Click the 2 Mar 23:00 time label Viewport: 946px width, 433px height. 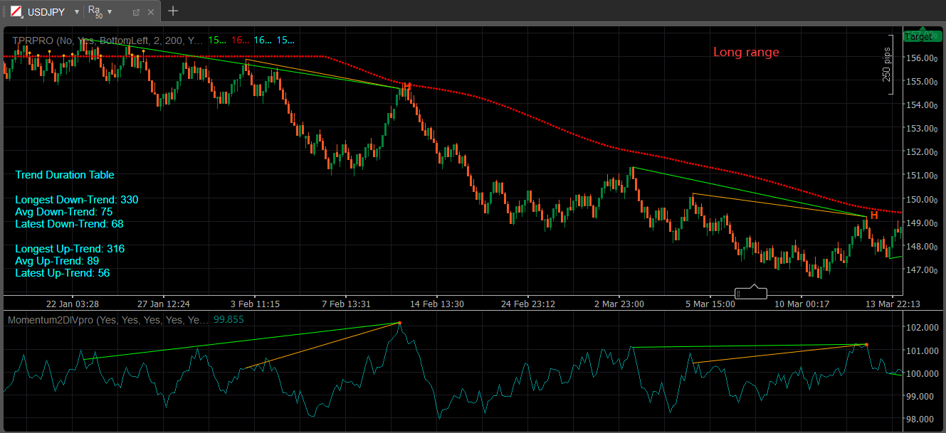[x=619, y=304]
